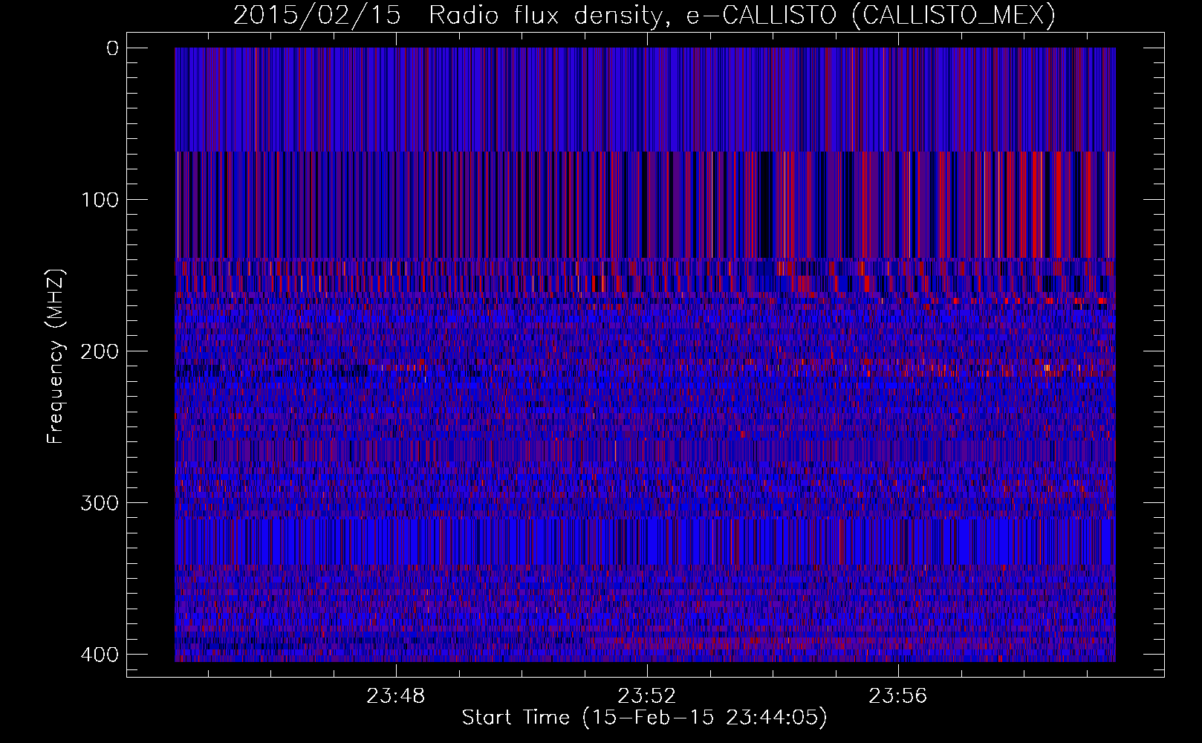The height and width of the screenshot is (743, 1202).
Task: Click the 400 frequency tick label
Action: coord(99,655)
